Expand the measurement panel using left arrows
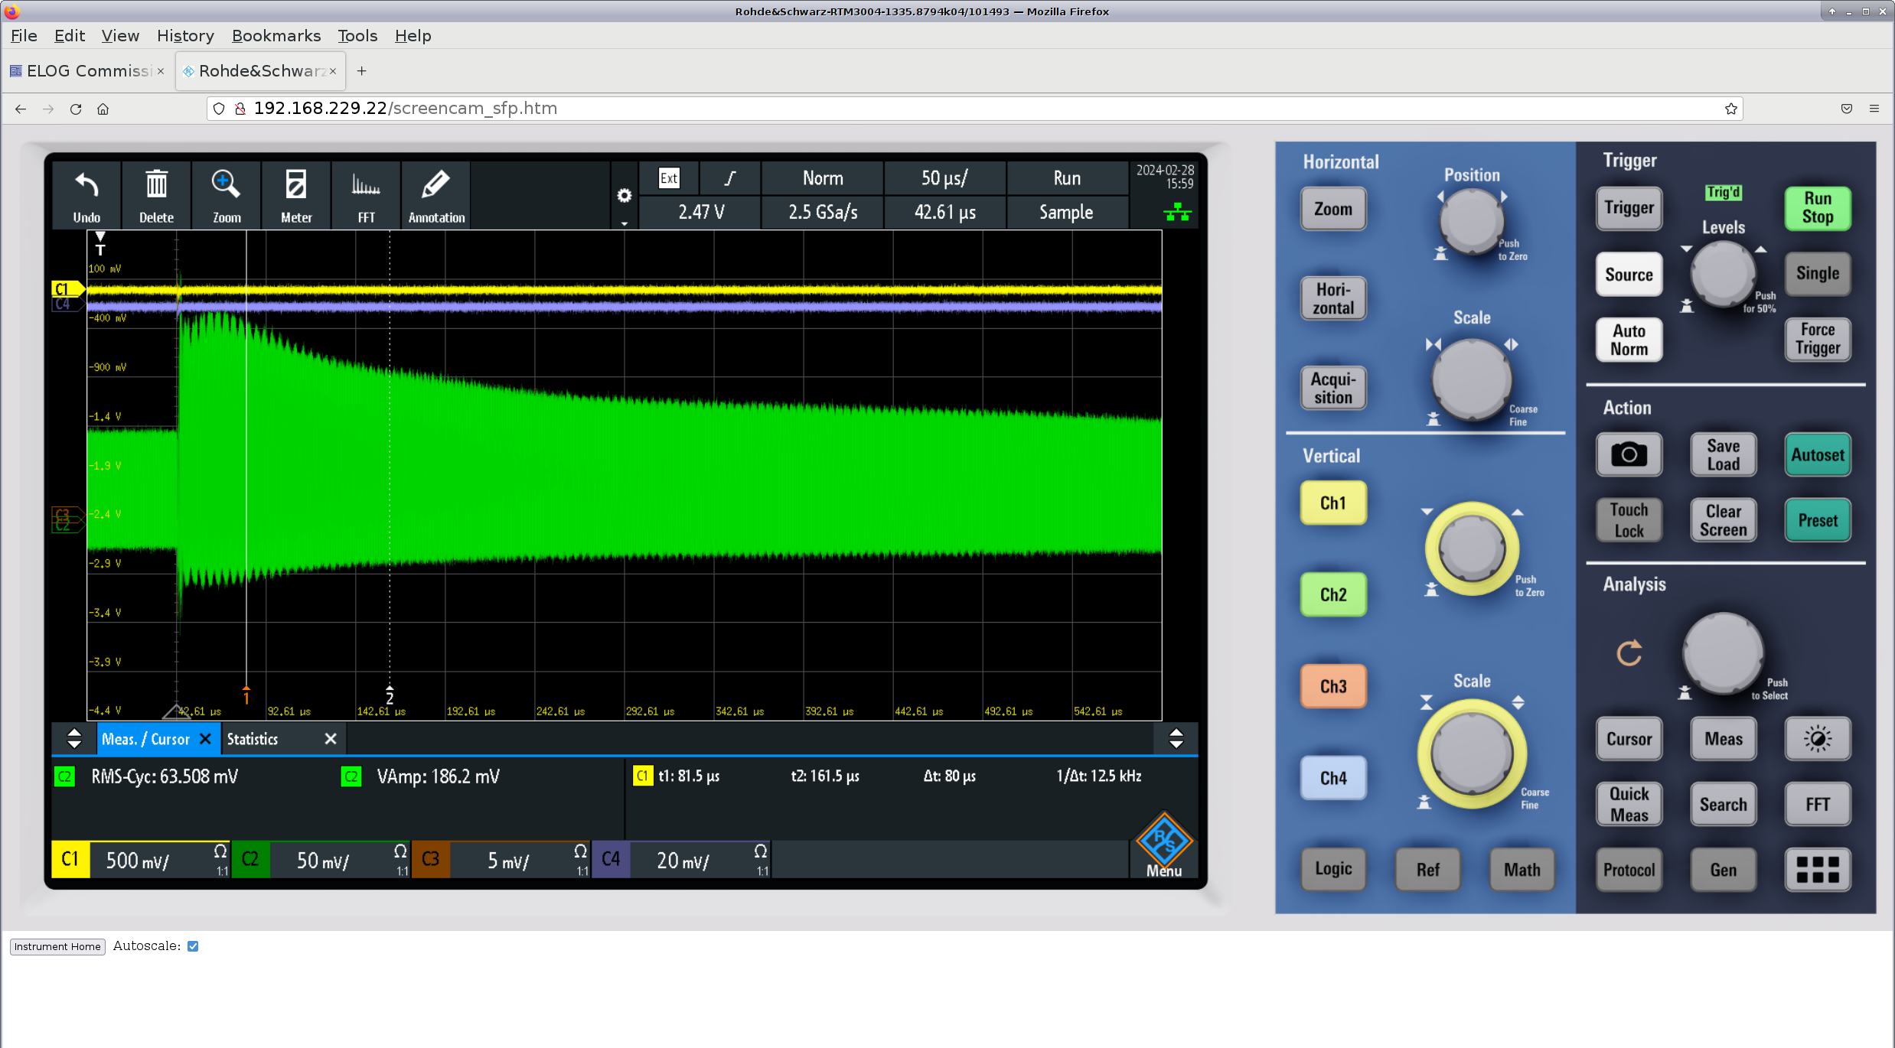This screenshot has width=1895, height=1048. coord(74,739)
